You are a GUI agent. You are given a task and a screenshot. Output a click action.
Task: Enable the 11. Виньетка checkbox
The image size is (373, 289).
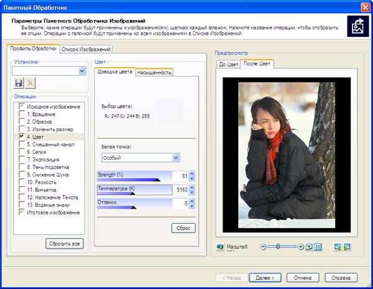22,190
